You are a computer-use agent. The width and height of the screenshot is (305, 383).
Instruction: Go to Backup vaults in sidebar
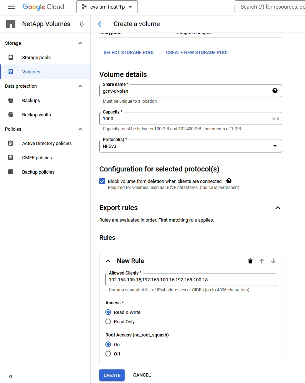(36, 115)
